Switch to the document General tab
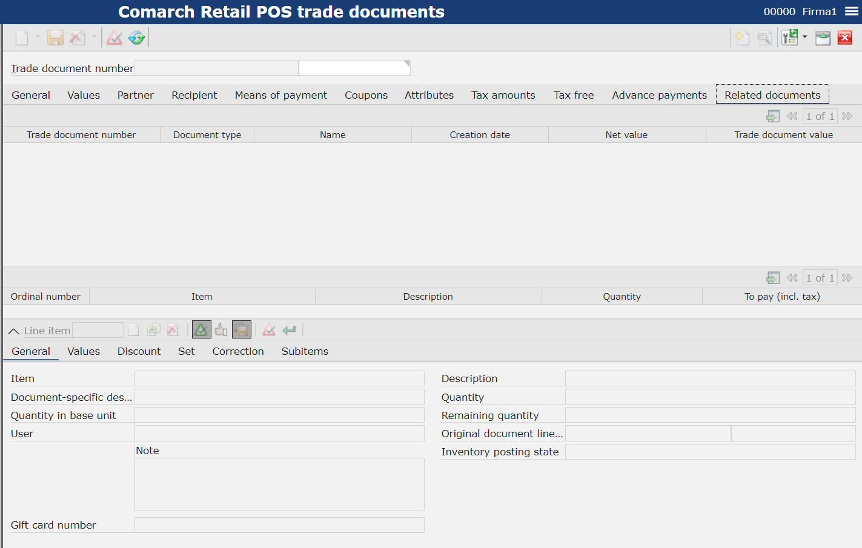 [31, 95]
